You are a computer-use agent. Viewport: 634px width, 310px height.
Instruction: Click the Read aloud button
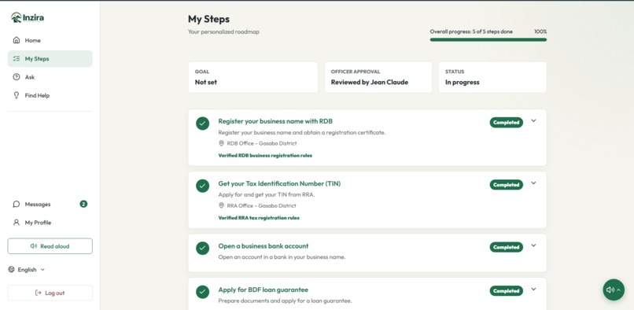click(x=50, y=246)
